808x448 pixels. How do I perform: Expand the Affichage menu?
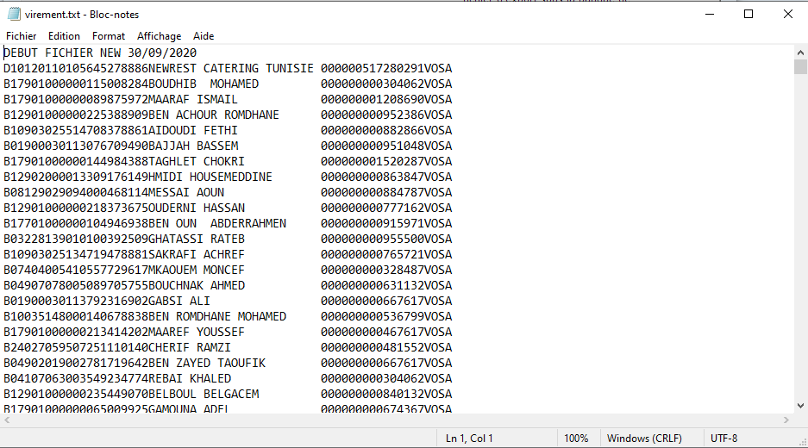pos(159,36)
